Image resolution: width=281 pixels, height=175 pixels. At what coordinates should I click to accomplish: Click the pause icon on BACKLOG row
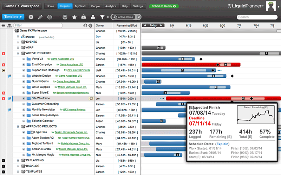(x=4, y=166)
